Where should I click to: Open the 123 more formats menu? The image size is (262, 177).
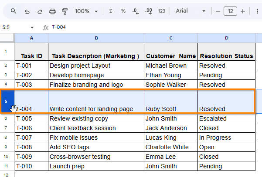pyautogui.click(x=162, y=11)
